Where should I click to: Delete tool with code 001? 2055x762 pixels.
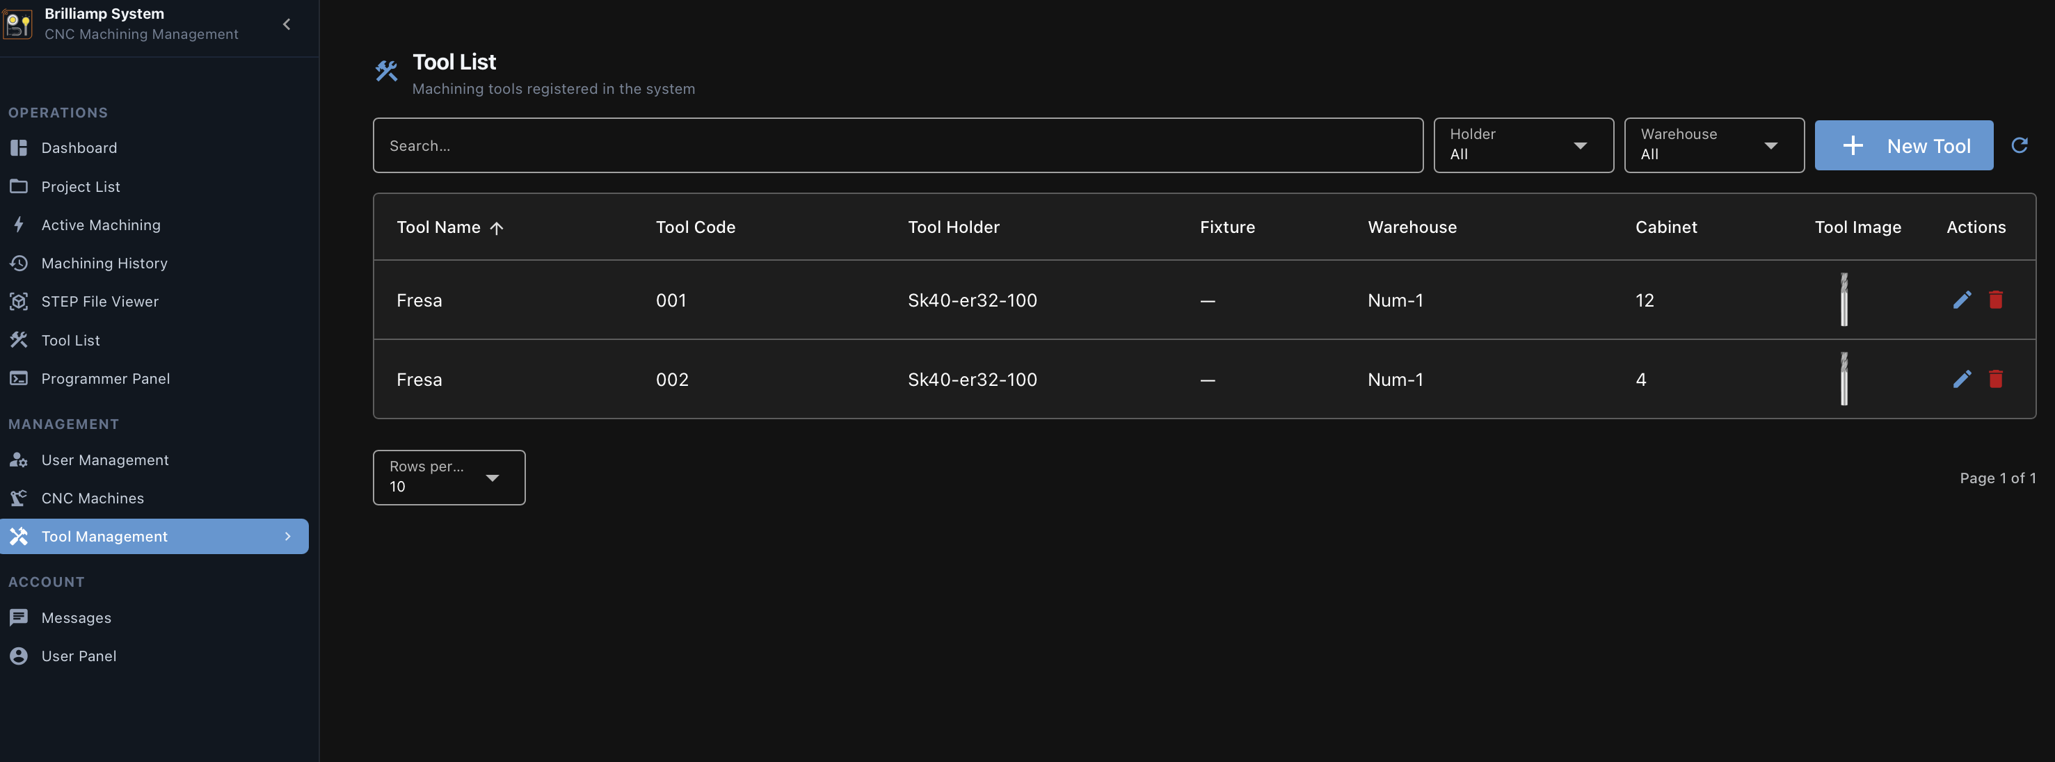pos(1995,300)
